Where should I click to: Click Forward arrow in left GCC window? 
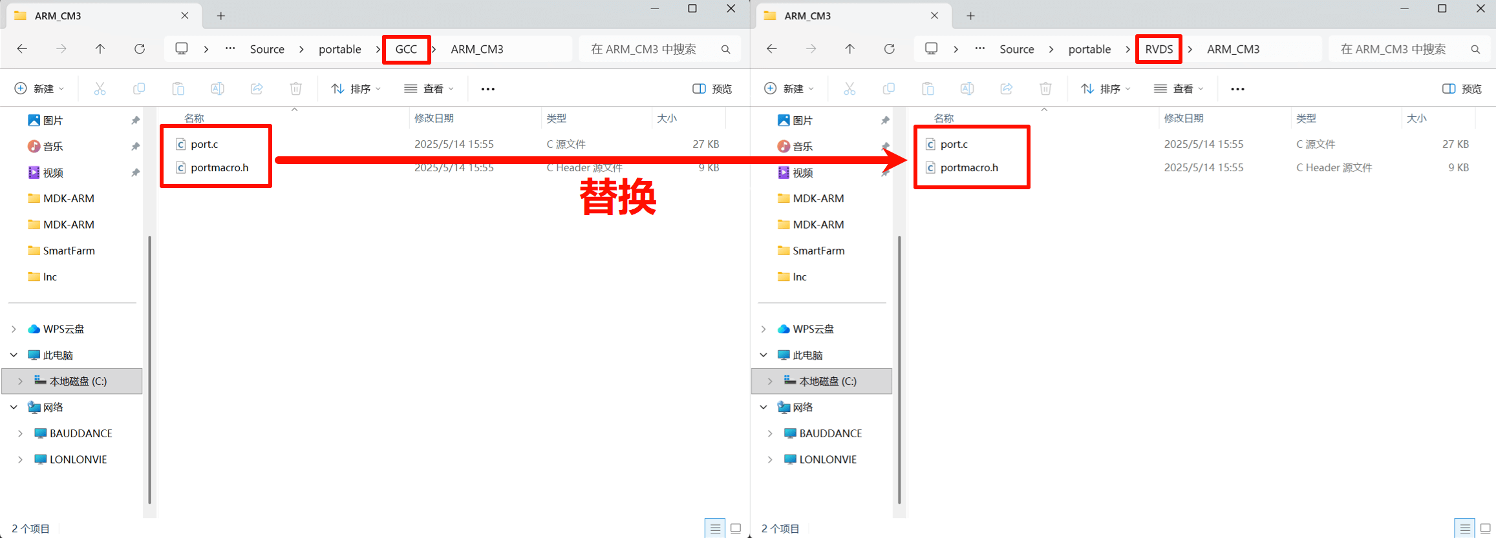61,49
